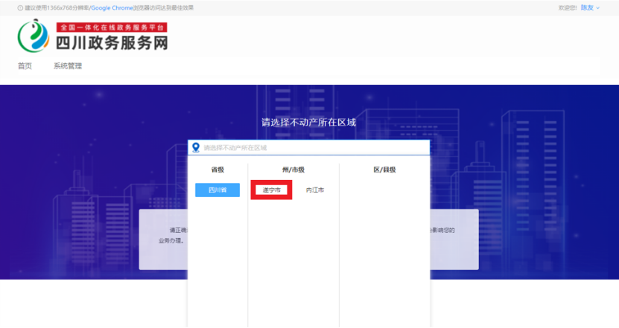619x328 pixels.
Task: Expand the user dropdown arrow next to 陈友
Action: [598, 8]
